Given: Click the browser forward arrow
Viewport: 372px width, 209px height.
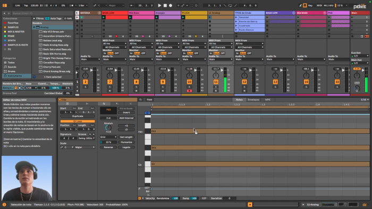Looking at the screenshot, I should pyautogui.click(x=9, y=13).
